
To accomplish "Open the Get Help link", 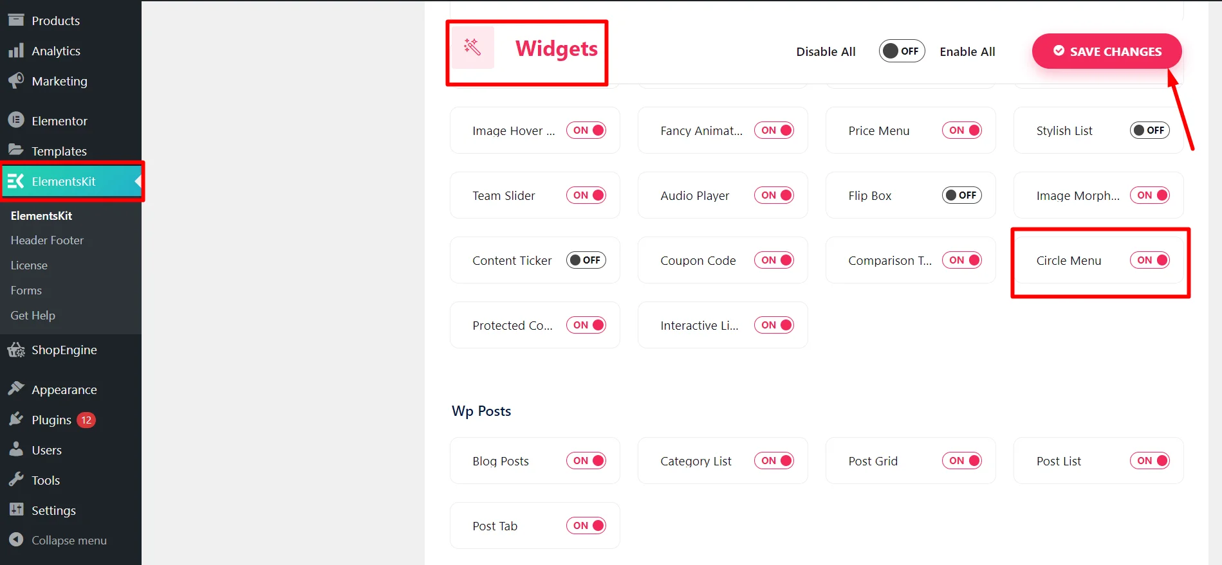I will pyautogui.click(x=33, y=316).
